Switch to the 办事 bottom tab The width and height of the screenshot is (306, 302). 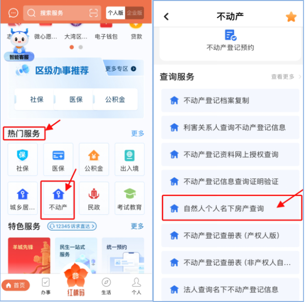[46, 286]
